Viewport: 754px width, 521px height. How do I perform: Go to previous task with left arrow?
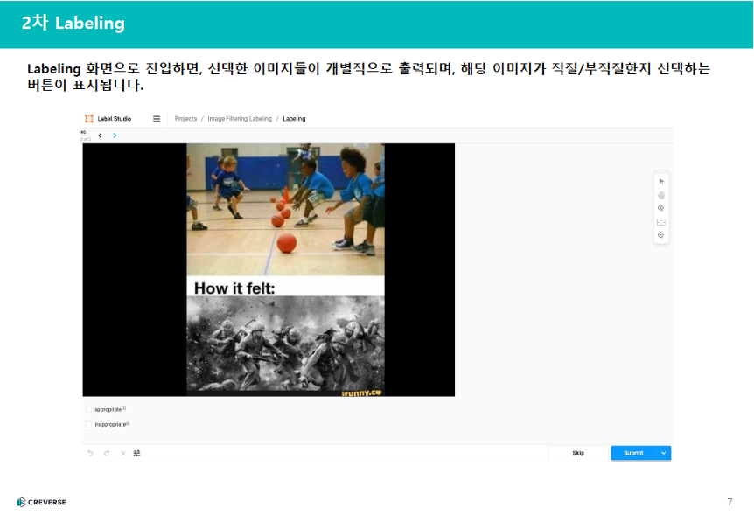(x=100, y=135)
